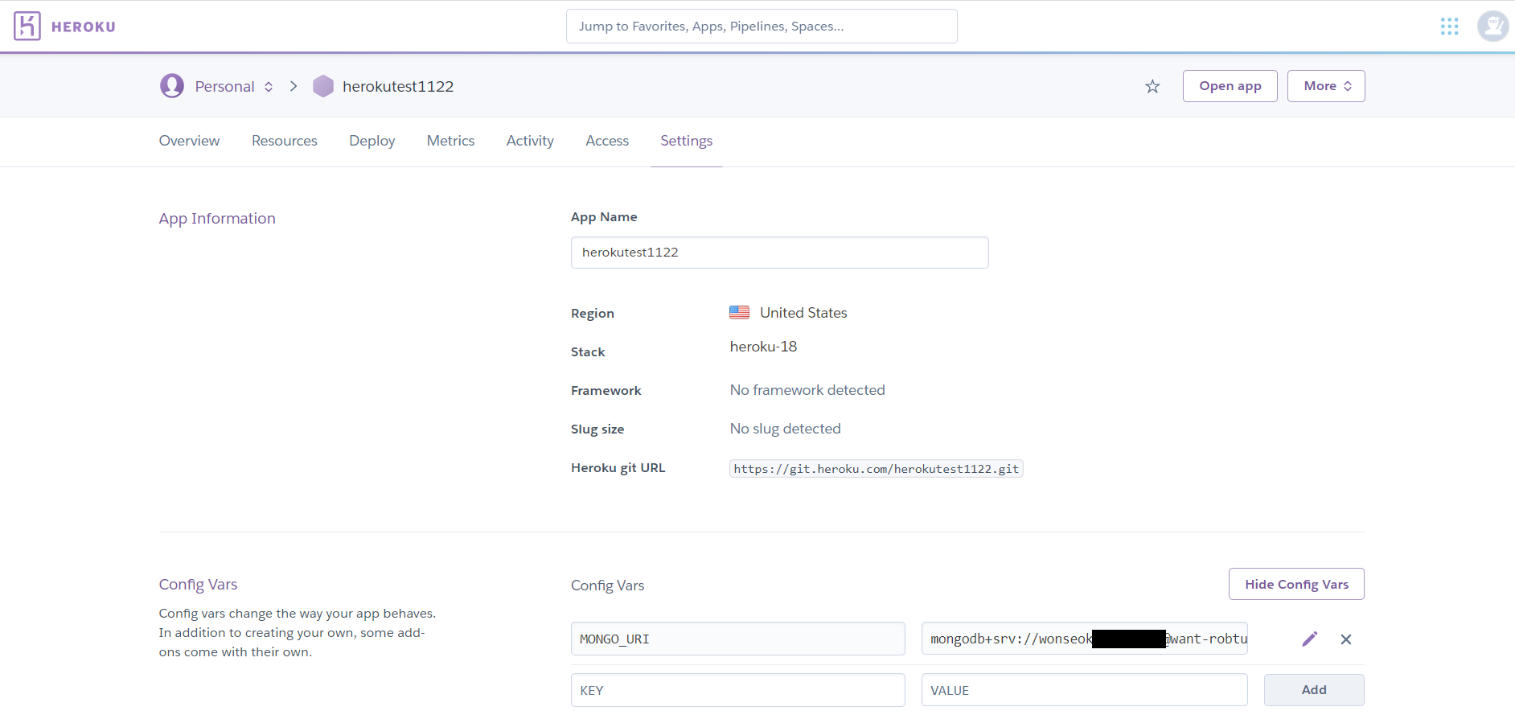Image resolution: width=1515 pixels, height=715 pixels.
Task: Focus the new KEY input field
Action: point(738,690)
